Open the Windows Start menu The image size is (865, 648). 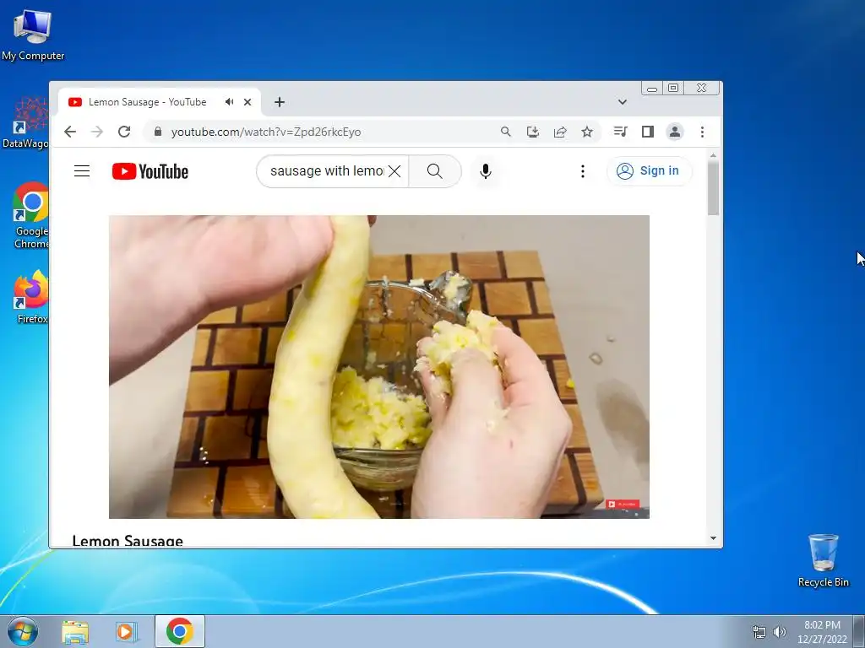point(22,631)
